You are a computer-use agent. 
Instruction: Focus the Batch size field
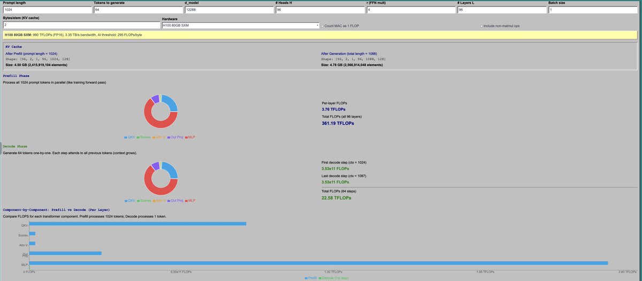coord(593,10)
